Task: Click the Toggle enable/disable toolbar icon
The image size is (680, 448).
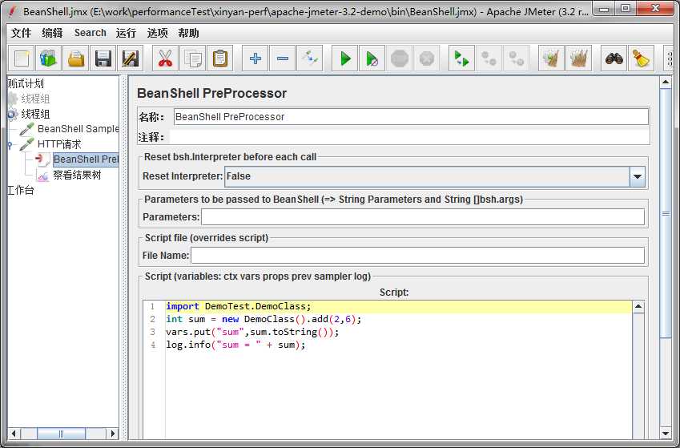Action: coord(310,59)
